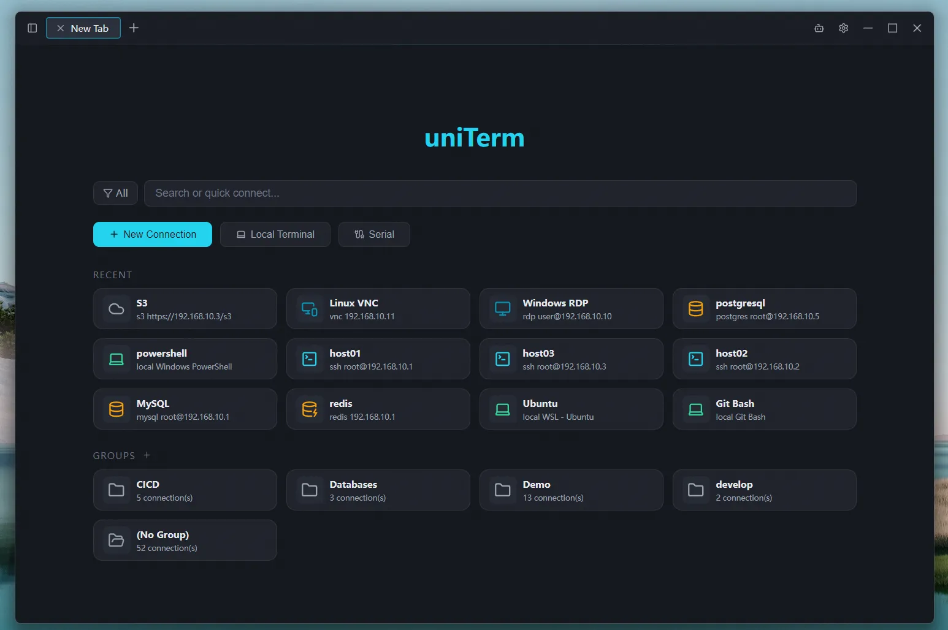Click the 2 connection(s) text under develop
This screenshot has width=948, height=630.
[x=744, y=498]
